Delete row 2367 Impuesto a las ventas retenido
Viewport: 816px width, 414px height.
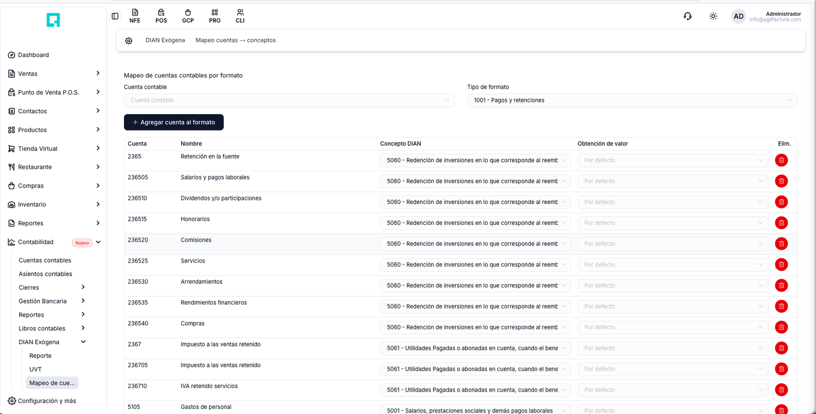[781, 348]
